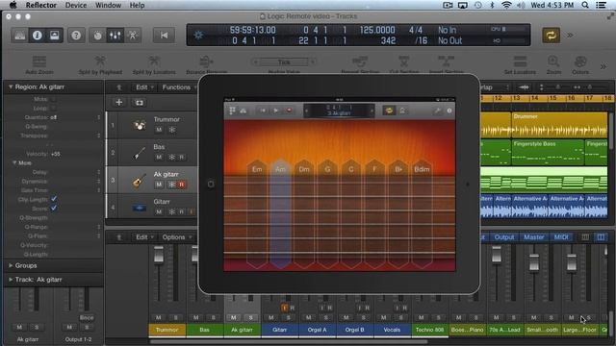616x346 pixels.
Task: Mute the Trummor track in header
Action: pos(159,130)
